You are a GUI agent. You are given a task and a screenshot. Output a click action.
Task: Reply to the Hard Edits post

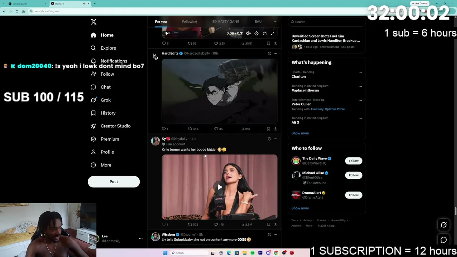click(x=165, y=129)
